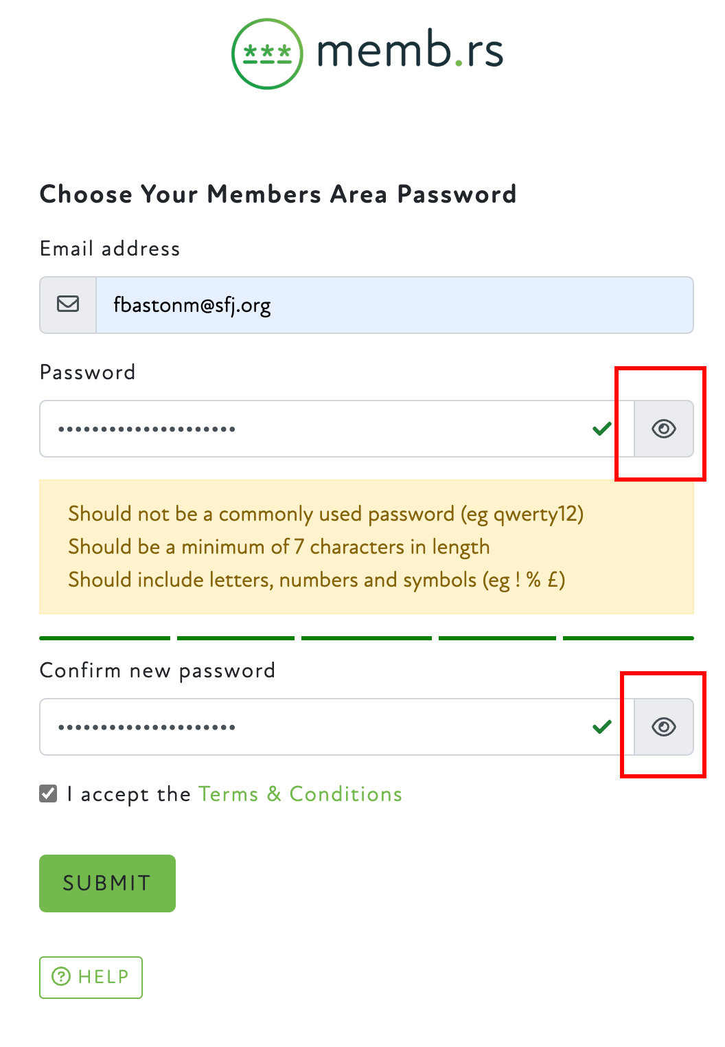Click the "I accept the" label text
This screenshot has height=1047, width=725.
tap(129, 794)
